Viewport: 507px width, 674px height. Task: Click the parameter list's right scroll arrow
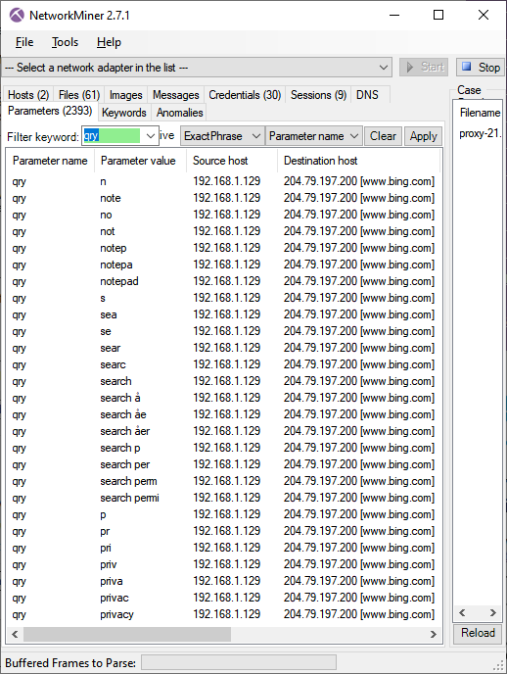[434, 634]
